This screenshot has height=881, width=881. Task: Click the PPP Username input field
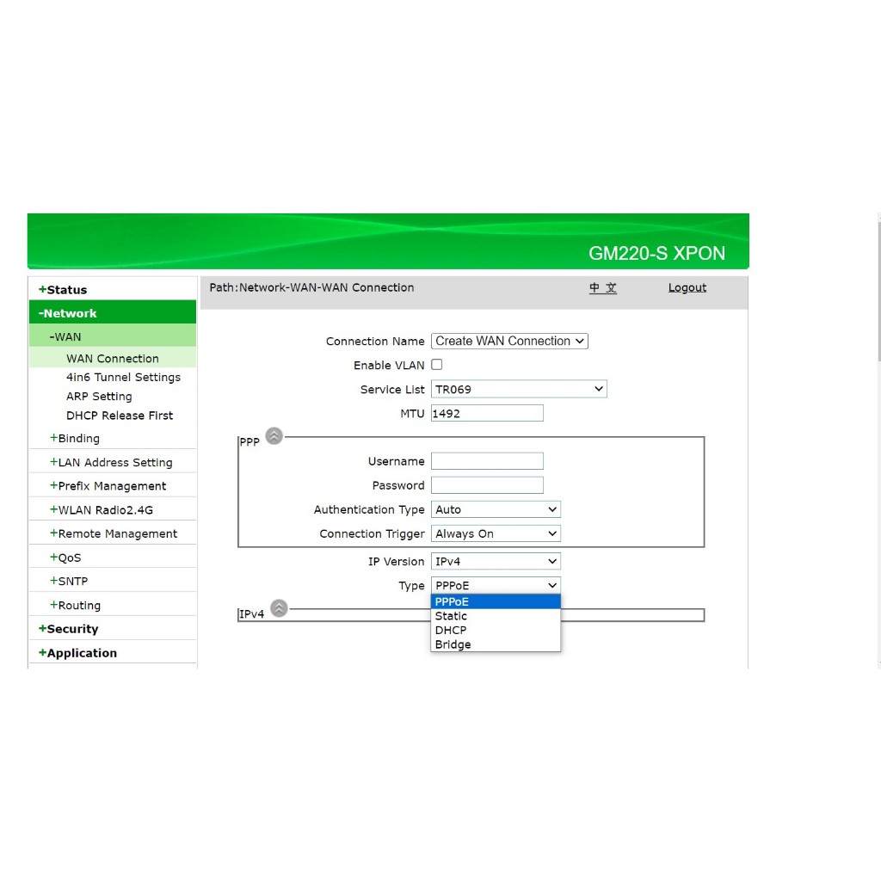click(487, 462)
